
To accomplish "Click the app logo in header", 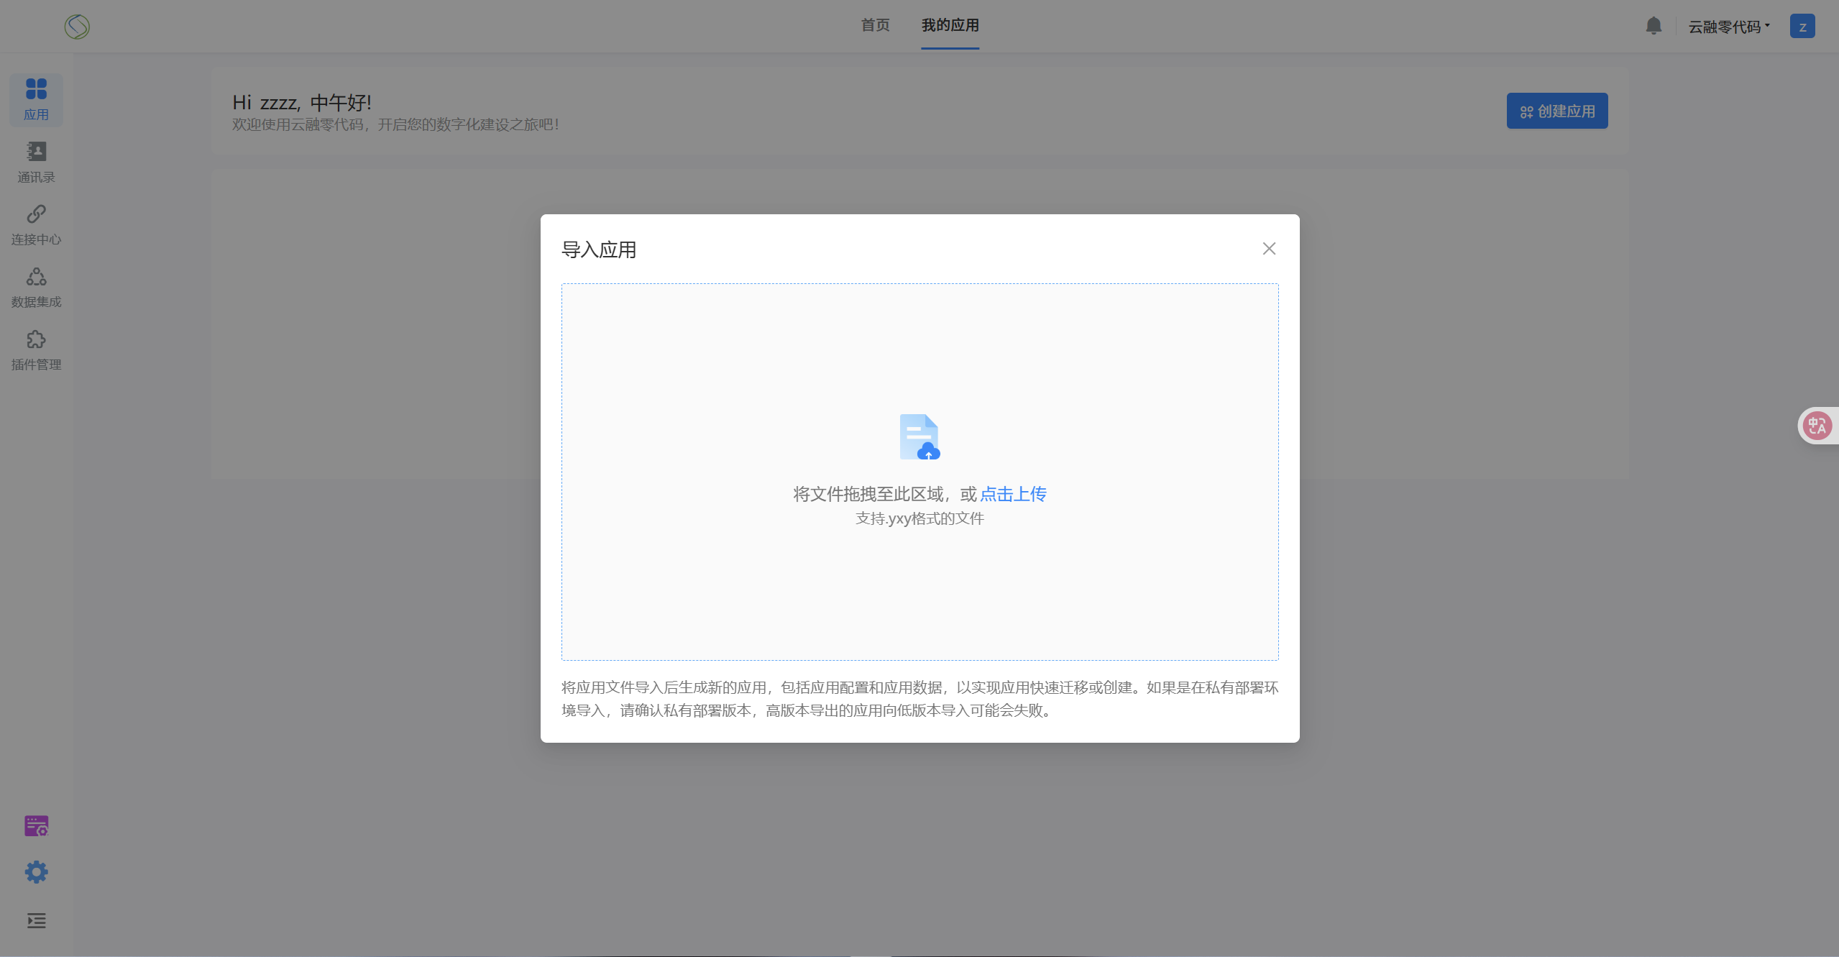I will 77,27.
